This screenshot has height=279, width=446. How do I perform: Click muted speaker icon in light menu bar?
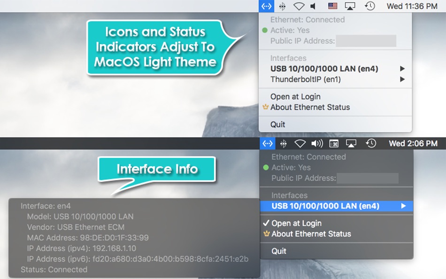coord(313,6)
